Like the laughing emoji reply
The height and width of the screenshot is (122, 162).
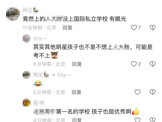pyautogui.click(x=137, y=92)
